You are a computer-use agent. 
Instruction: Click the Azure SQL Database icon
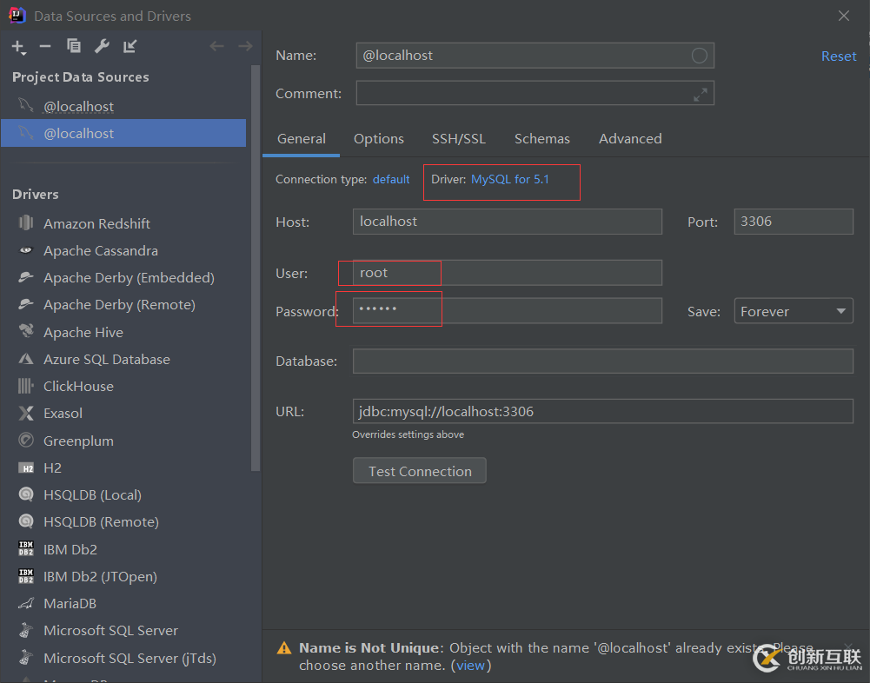[26, 359]
